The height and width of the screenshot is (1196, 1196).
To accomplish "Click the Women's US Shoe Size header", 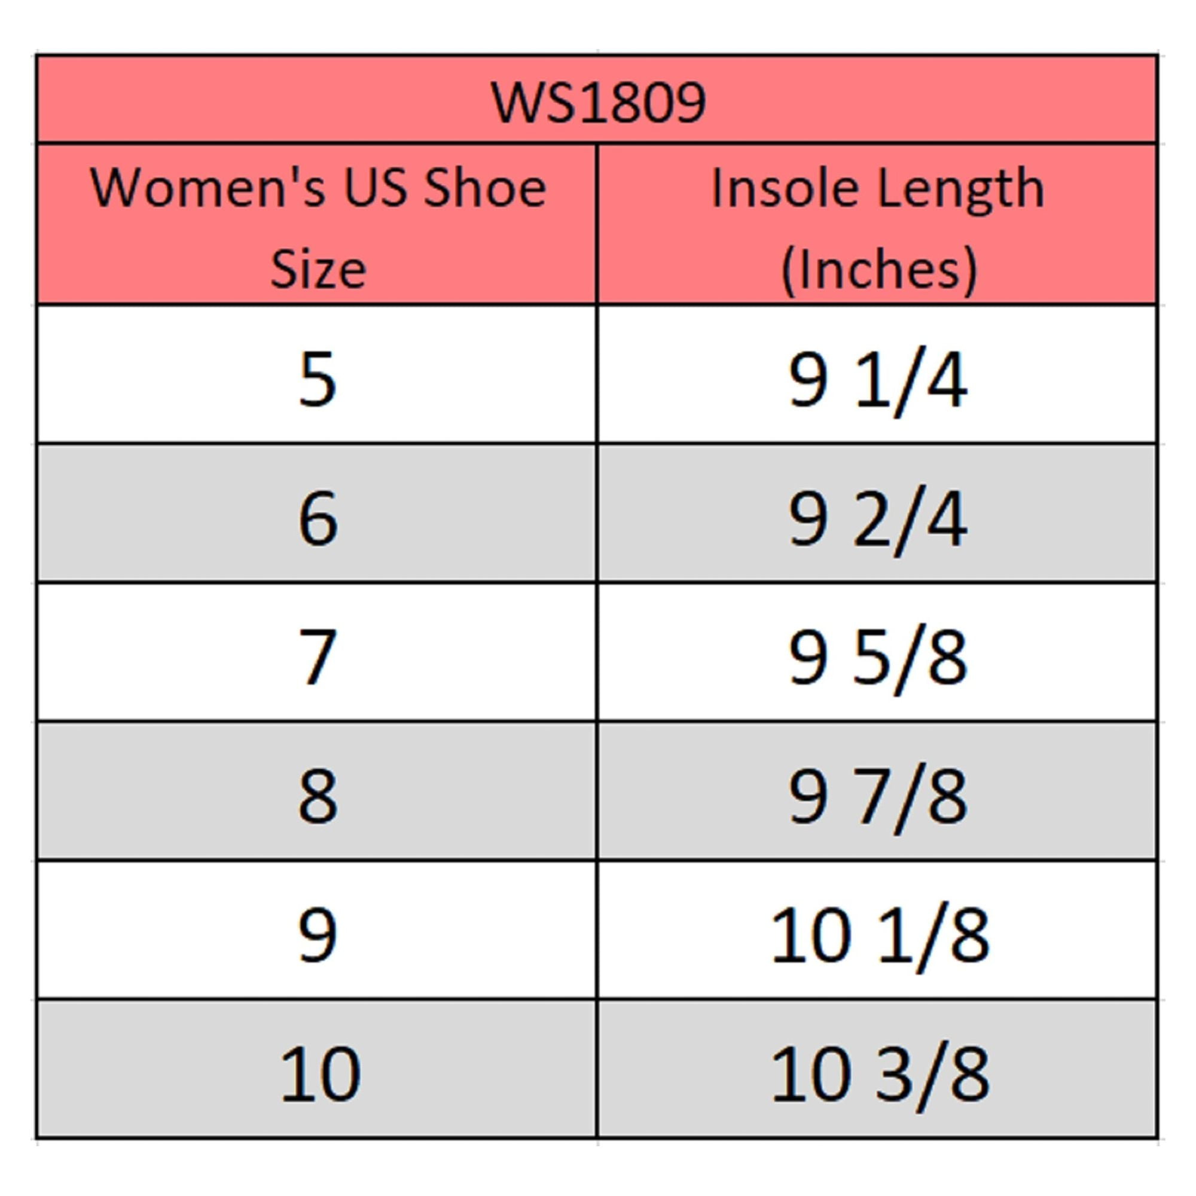I will point(317,224).
